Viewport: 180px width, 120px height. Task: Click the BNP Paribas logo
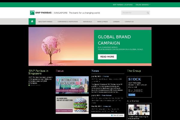41,13
